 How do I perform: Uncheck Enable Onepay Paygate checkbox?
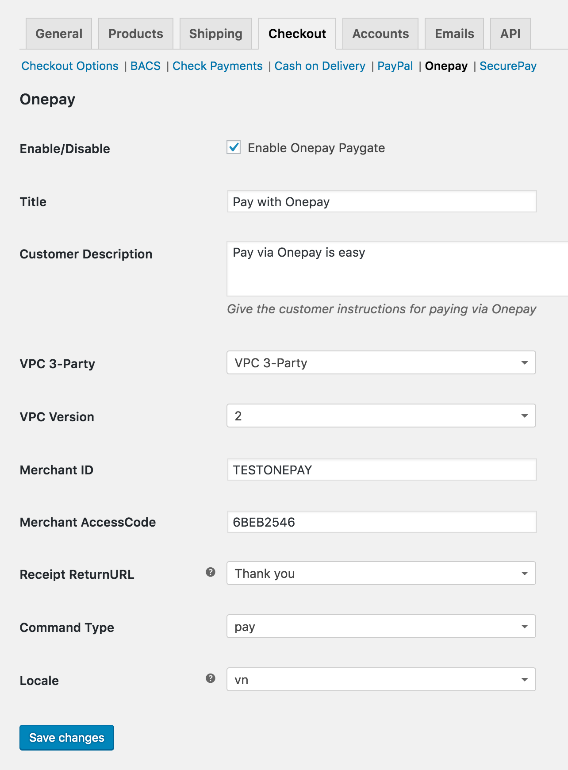point(234,147)
